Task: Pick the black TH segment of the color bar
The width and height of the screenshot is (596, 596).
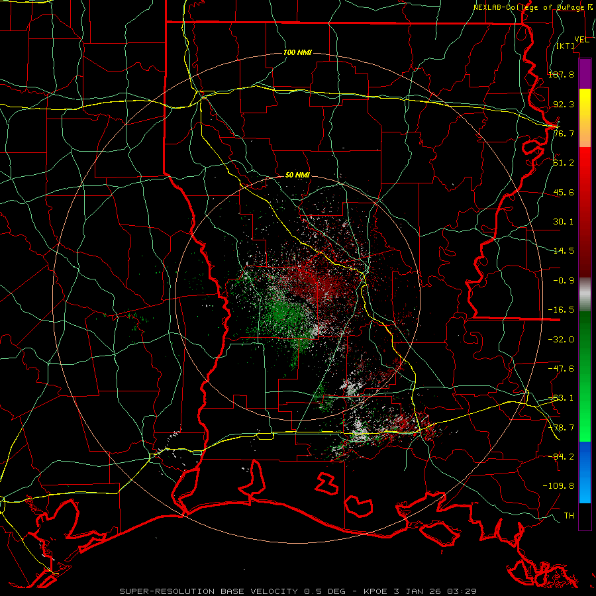Action: [x=585, y=516]
